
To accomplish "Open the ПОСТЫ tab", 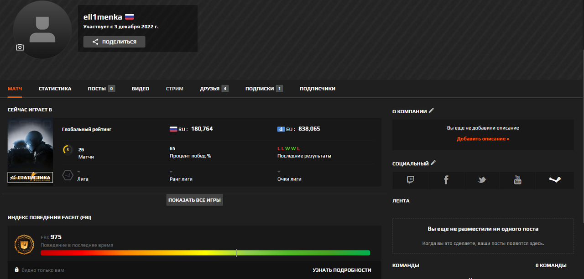I will pyautogui.click(x=101, y=89).
